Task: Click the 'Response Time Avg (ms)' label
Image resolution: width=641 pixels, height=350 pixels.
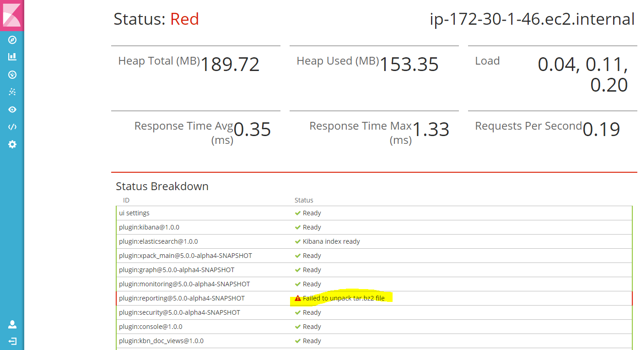Action: (183, 133)
